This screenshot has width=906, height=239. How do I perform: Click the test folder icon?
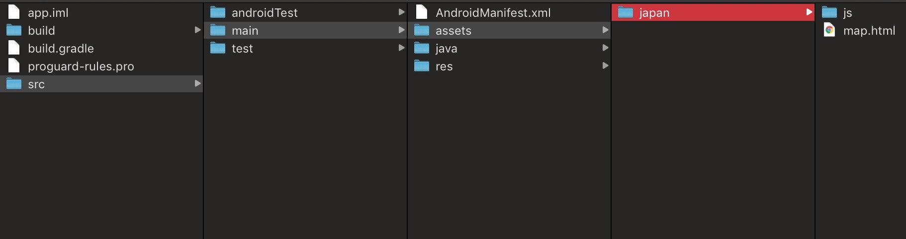218,48
